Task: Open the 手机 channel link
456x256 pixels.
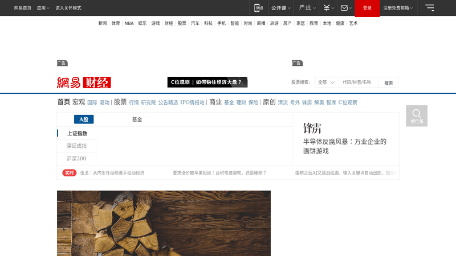Action: point(221,23)
